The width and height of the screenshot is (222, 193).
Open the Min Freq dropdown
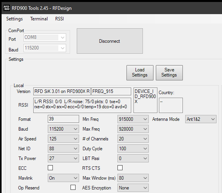tap(133, 119)
